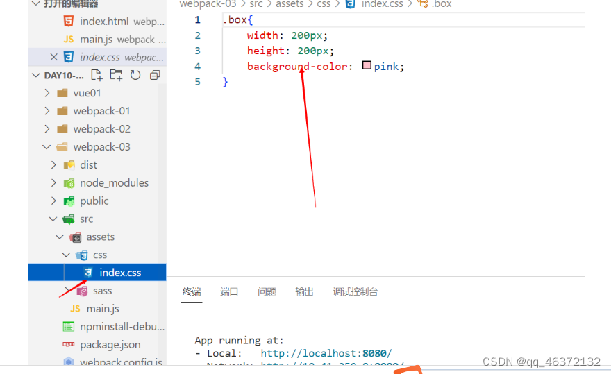Open index.html in the open editors list
The height and width of the screenshot is (374, 611).
[105, 21]
